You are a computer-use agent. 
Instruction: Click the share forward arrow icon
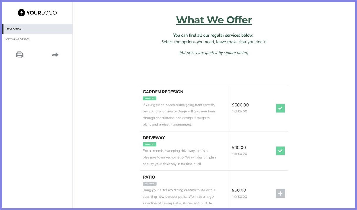(x=55, y=55)
